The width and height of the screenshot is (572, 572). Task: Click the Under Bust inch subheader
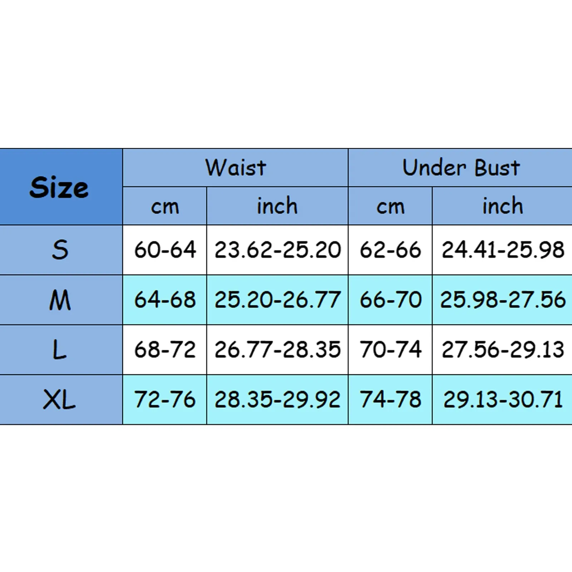click(502, 206)
